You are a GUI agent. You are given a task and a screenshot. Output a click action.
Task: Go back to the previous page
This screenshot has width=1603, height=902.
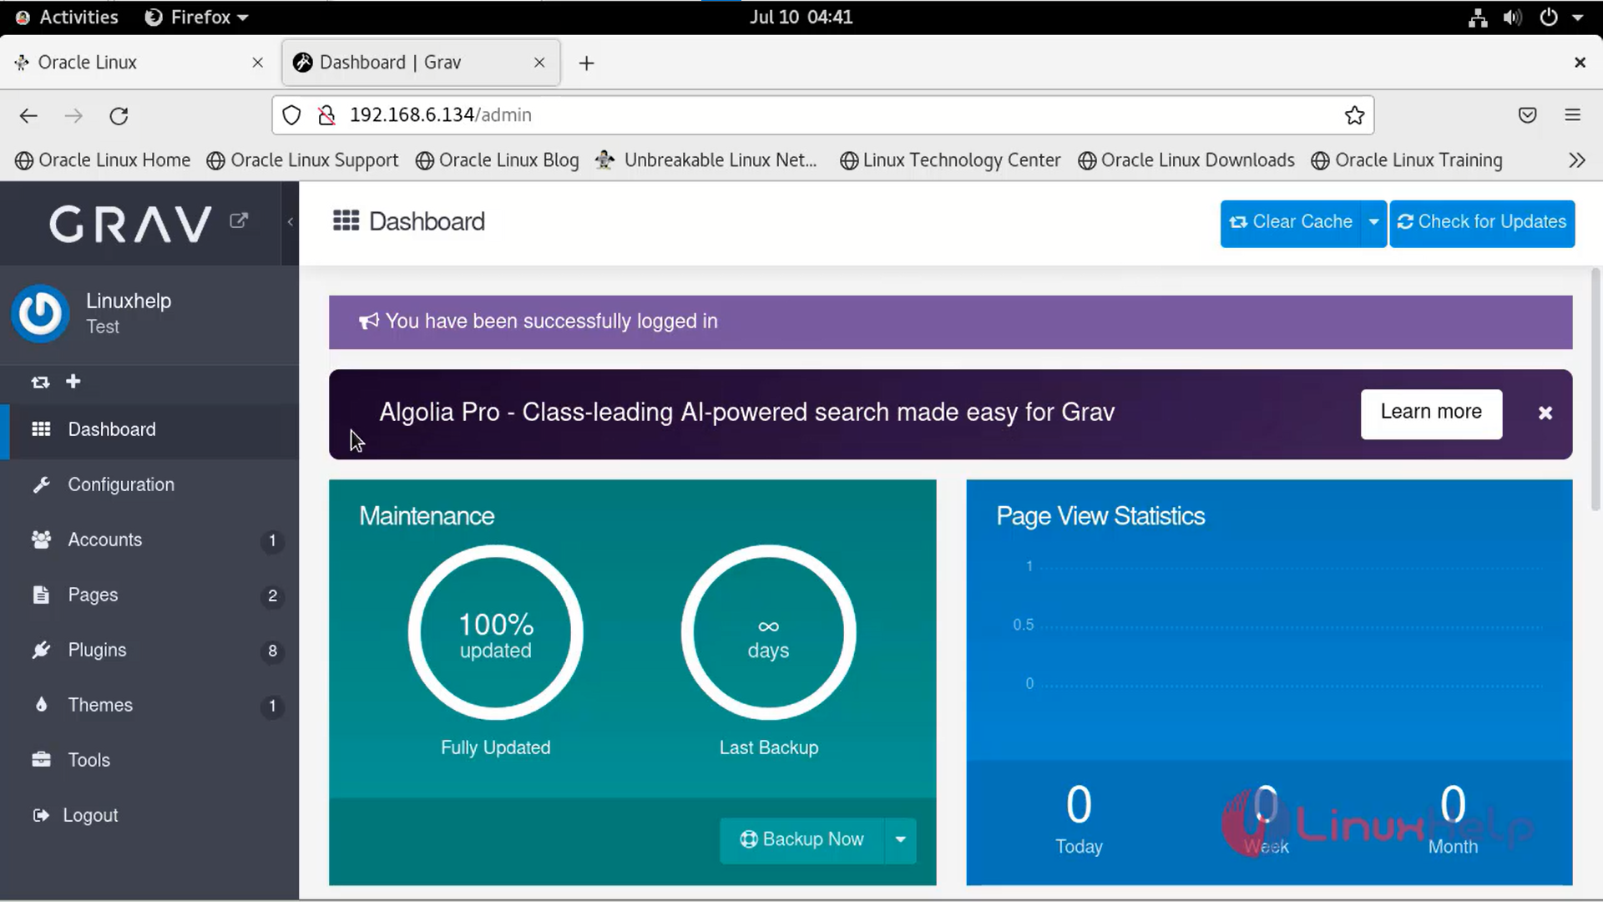28,116
